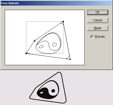Reset the distortion handles with Reset
This screenshot has height=105, width=113.
click(98, 28)
